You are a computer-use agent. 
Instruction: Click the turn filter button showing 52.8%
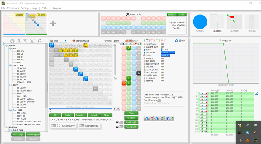point(159,118)
